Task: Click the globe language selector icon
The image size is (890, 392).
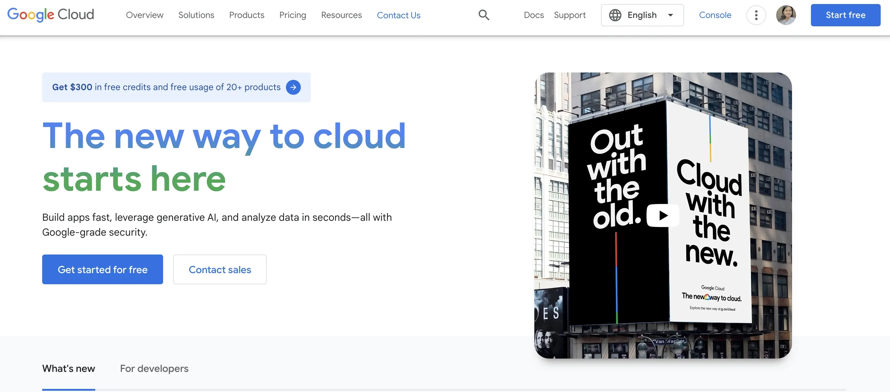Action: [x=615, y=15]
